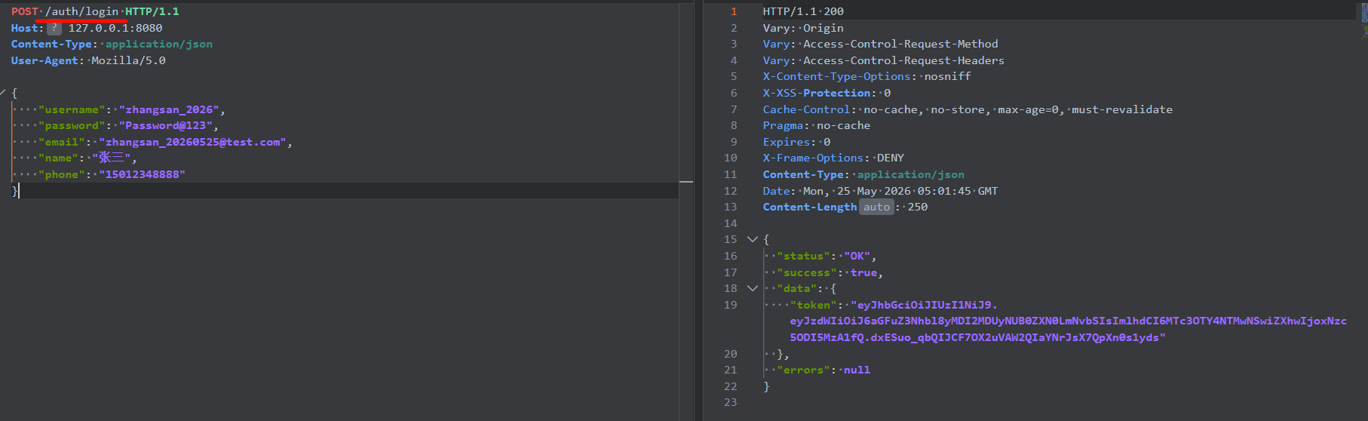Click the phone value "15012348888"
Image resolution: width=1368 pixels, height=421 pixels.
[142, 174]
